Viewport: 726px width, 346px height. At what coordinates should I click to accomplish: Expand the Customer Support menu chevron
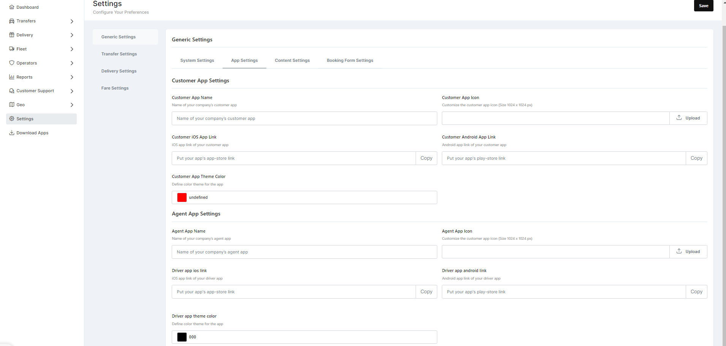click(x=72, y=91)
